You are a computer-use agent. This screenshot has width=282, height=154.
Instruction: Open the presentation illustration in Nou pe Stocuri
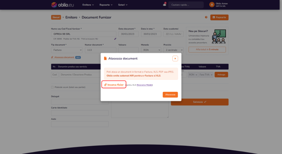(x=219, y=36)
